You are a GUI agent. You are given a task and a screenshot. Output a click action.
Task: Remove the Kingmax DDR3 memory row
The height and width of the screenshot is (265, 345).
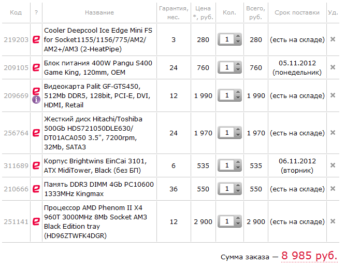(333, 189)
